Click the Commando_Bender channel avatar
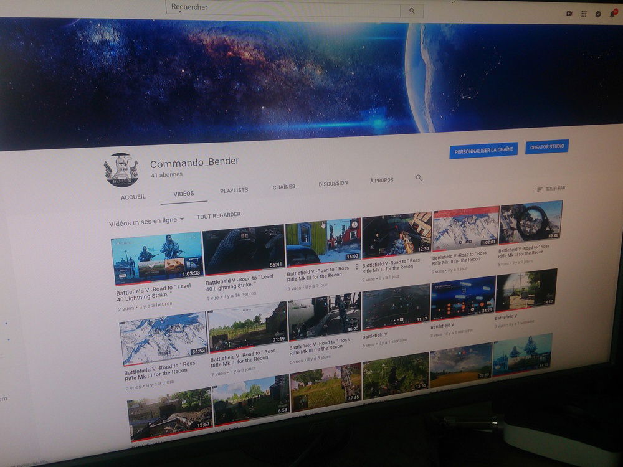The width and height of the screenshot is (623, 467). pyautogui.click(x=121, y=170)
